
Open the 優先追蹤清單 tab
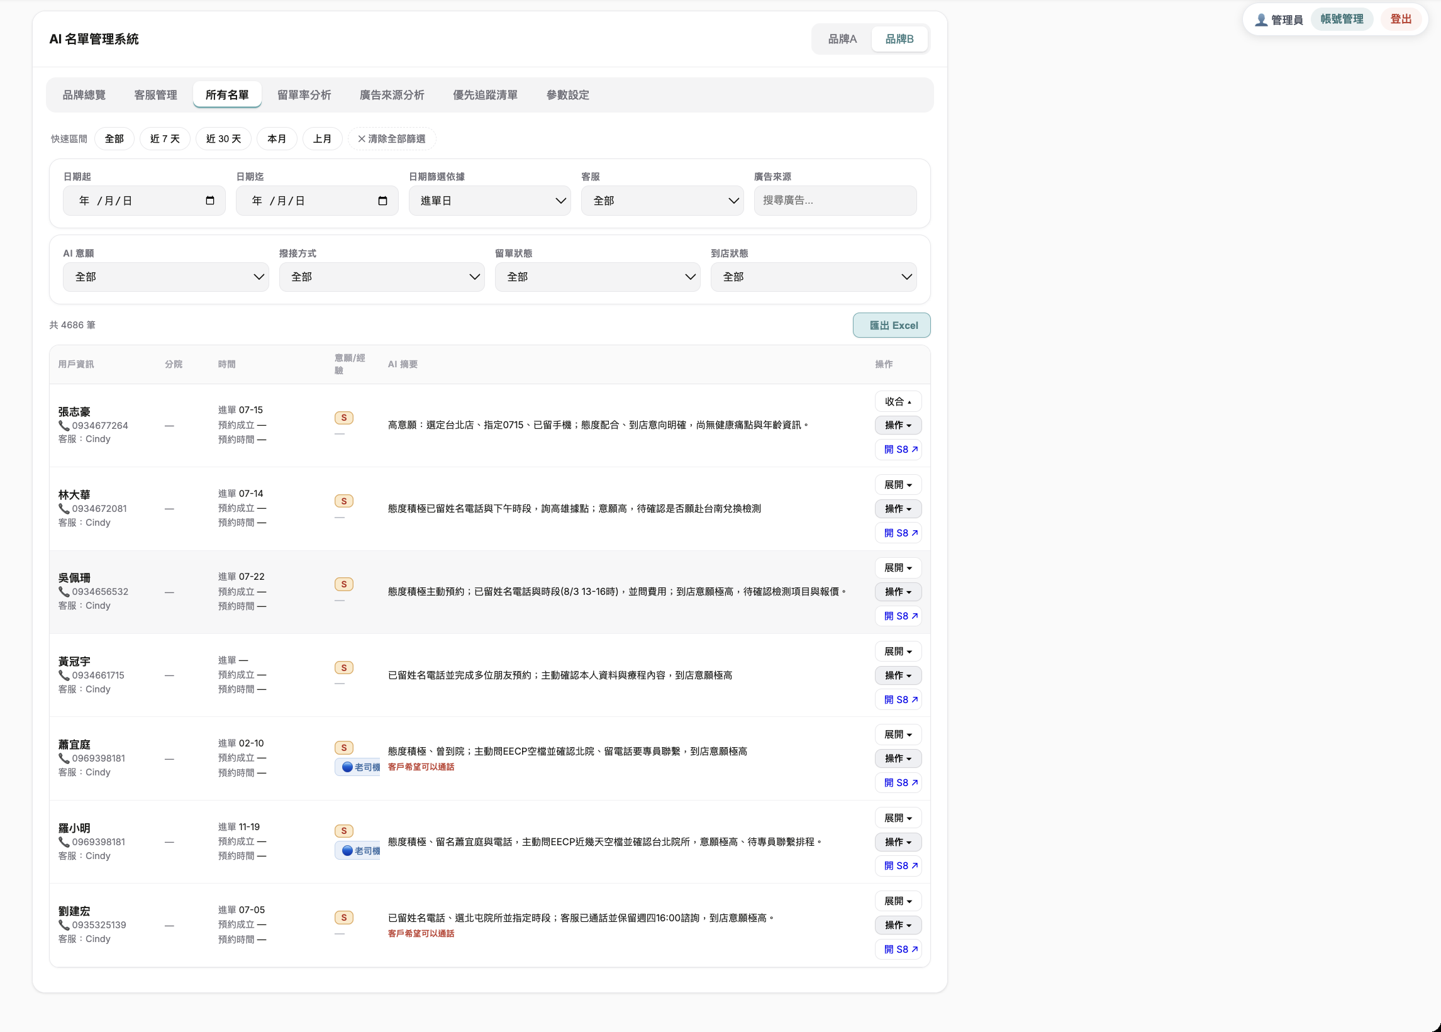pos(485,95)
